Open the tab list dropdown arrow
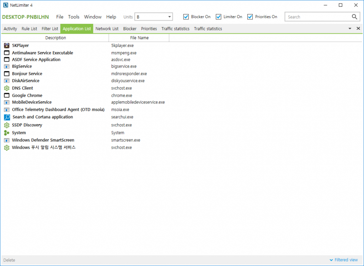Viewport: 364px width, 266px height. [x=350, y=28]
